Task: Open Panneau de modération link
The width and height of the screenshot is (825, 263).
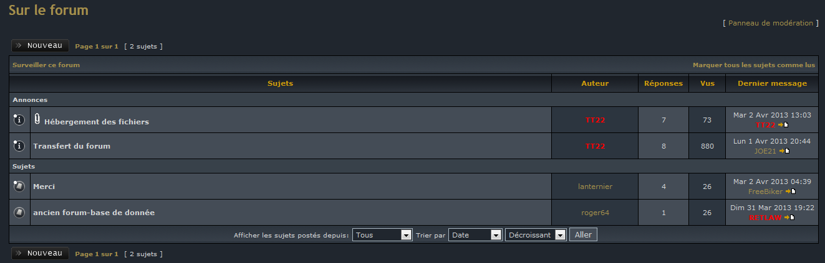Action: [771, 23]
